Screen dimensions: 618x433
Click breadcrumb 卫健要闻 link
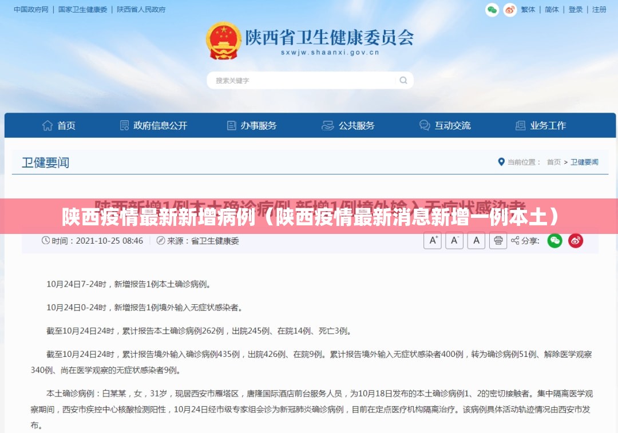point(584,162)
